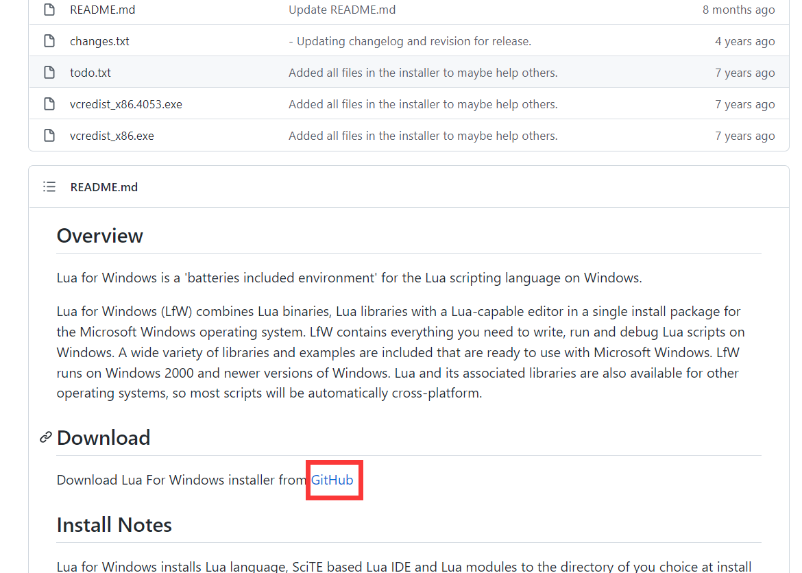Click the file icon beside changes.txt
Screen dimensions: 802x573
(49, 41)
